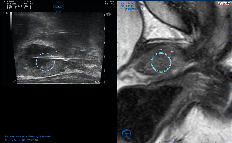Click the T0 label on ultrasound image
The height and width of the screenshot is (143, 232).
coord(56,52)
